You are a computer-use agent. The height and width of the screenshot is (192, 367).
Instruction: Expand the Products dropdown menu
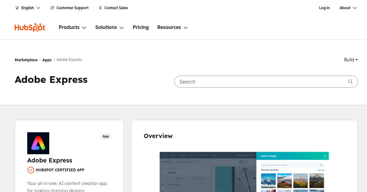72,27
